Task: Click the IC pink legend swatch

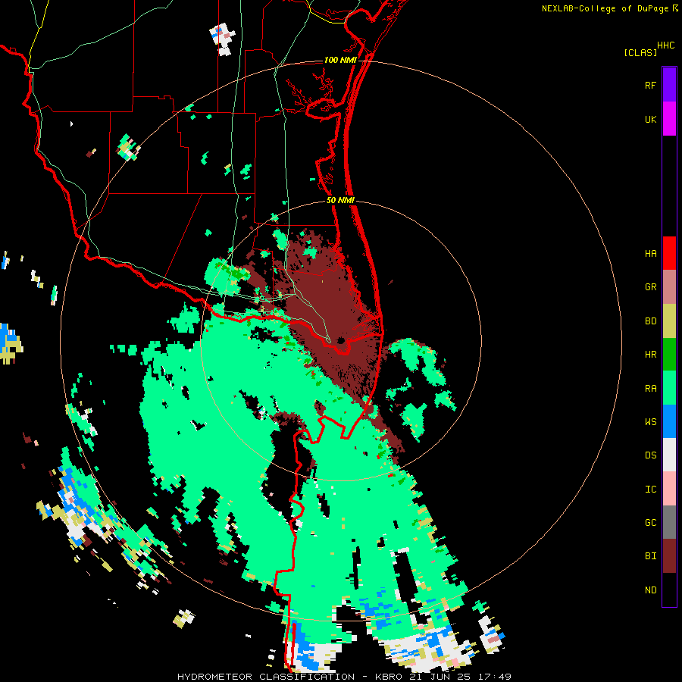Action: pyautogui.click(x=669, y=489)
